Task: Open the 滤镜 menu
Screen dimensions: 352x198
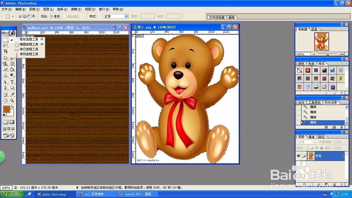Action: pyautogui.click(x=76, y=9)
